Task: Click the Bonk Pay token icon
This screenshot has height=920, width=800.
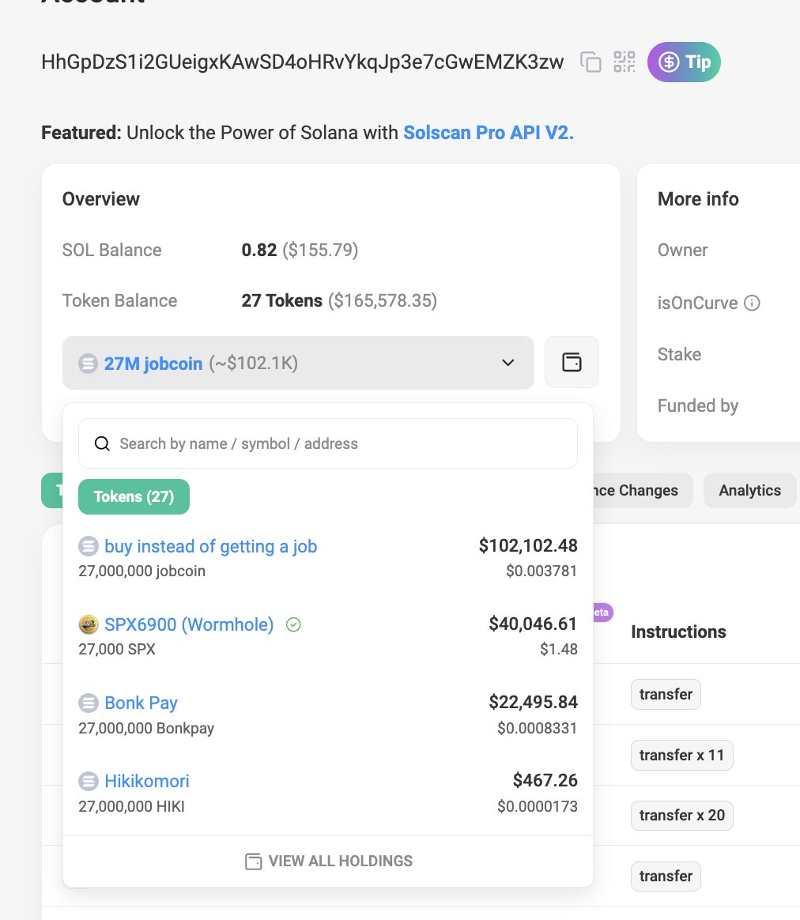Action: tap(89, 703)
